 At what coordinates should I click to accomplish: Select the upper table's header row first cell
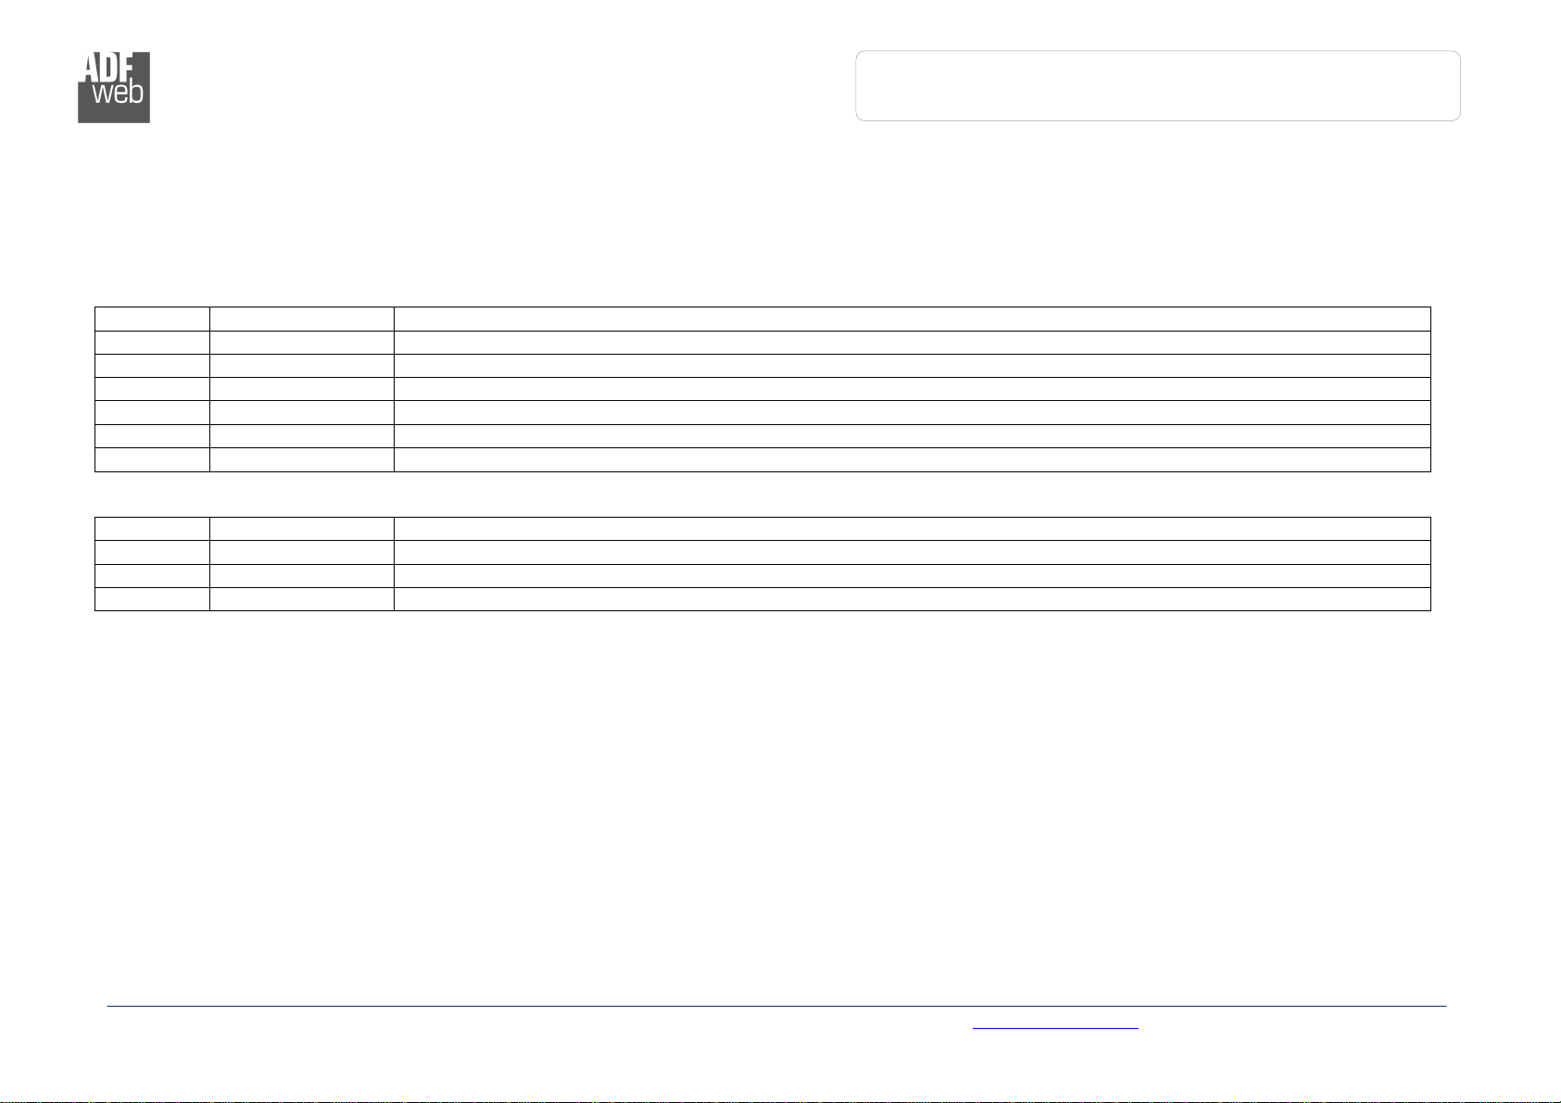tap(153, 320)
